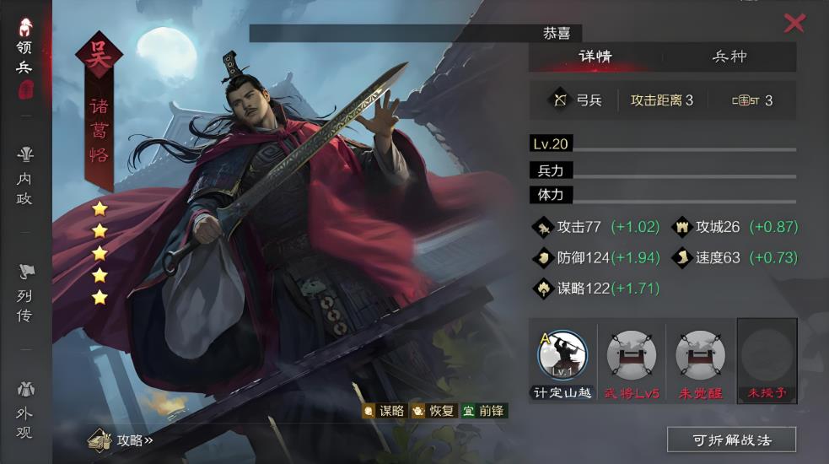Open the 内政 sidebar section
The width and height of the screenshot is (829, 464).
pyautogui.click(x=24, y=176)
